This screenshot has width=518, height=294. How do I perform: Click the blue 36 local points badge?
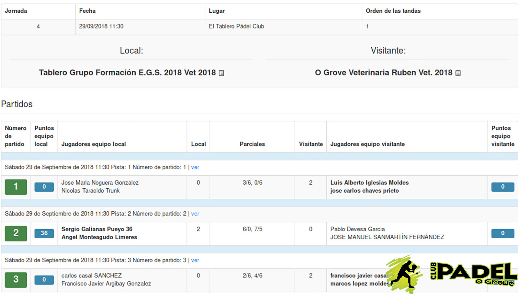pyautogui.click(x=44, y=233)
